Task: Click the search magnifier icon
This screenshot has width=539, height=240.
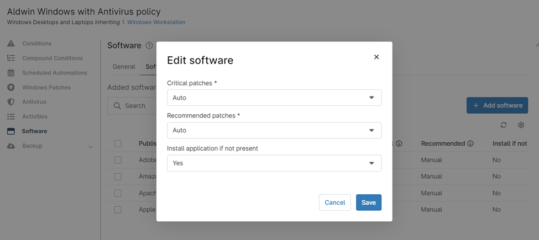Action: coord(117,105)
